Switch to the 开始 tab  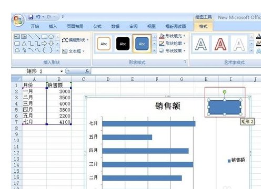[35, 26]
